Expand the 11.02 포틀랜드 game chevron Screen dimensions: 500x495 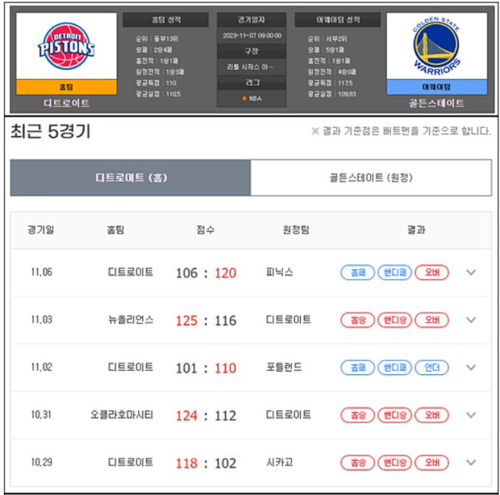tap(472, 367)
